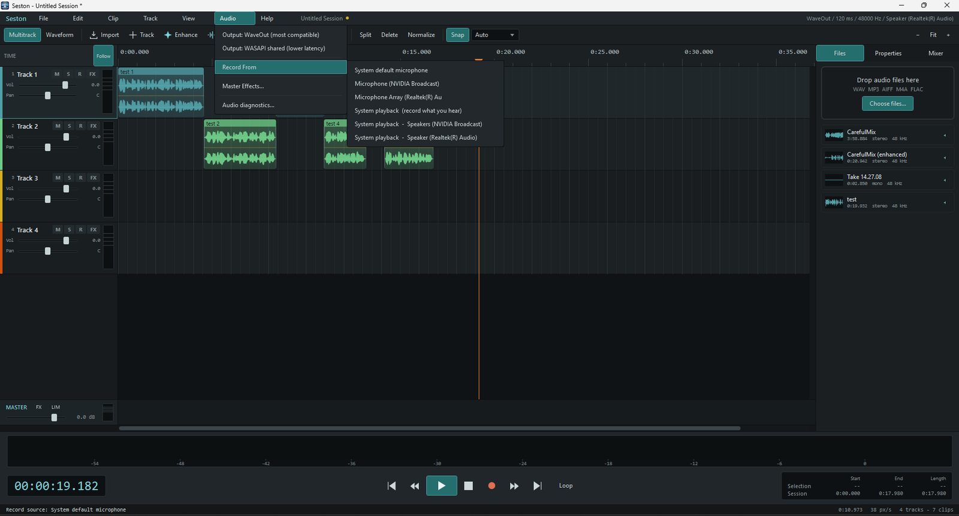Viewport: 959px width, 516px height.
Task: Toggle the master LIM limiter
Action: click(56, 407)
